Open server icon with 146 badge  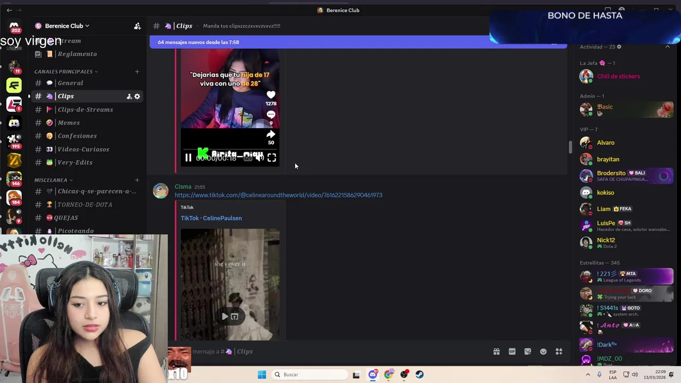coord(14,179)
